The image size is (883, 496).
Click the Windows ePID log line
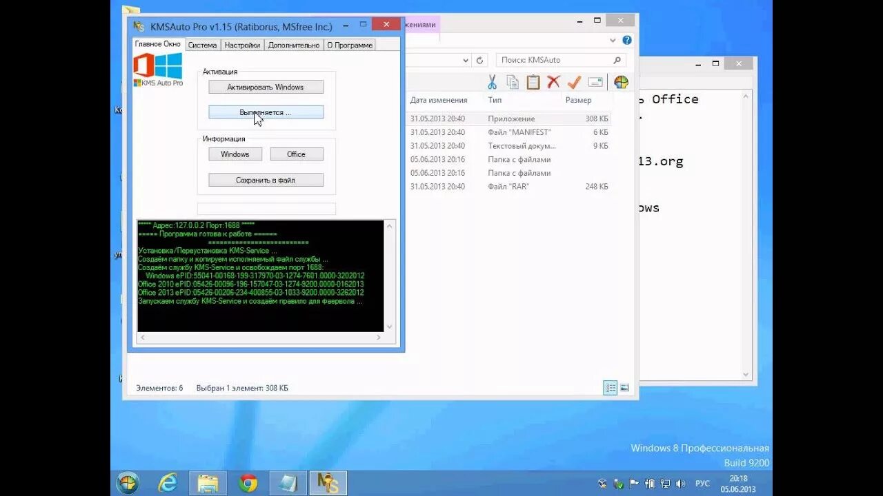tap(255, 276)
